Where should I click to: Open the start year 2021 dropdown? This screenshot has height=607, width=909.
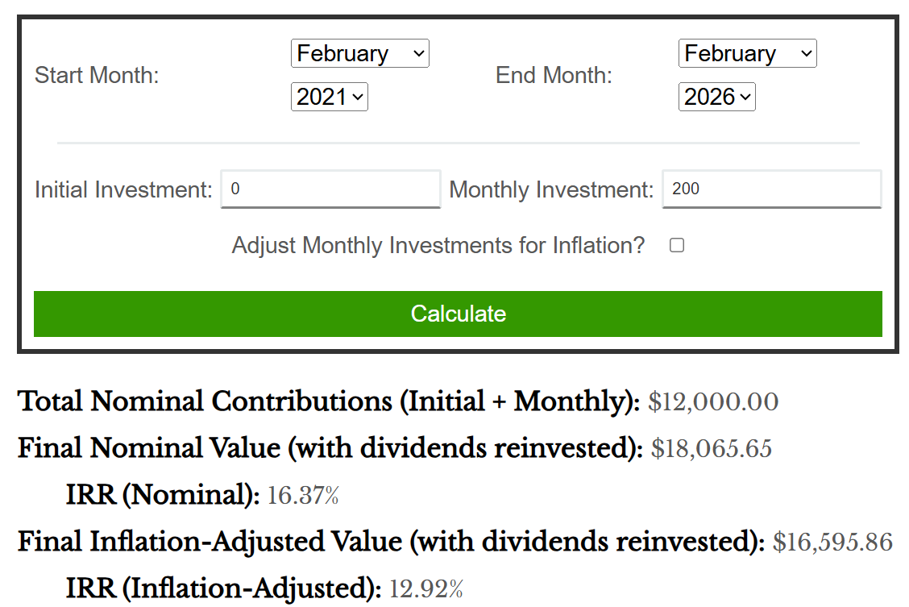329,98
